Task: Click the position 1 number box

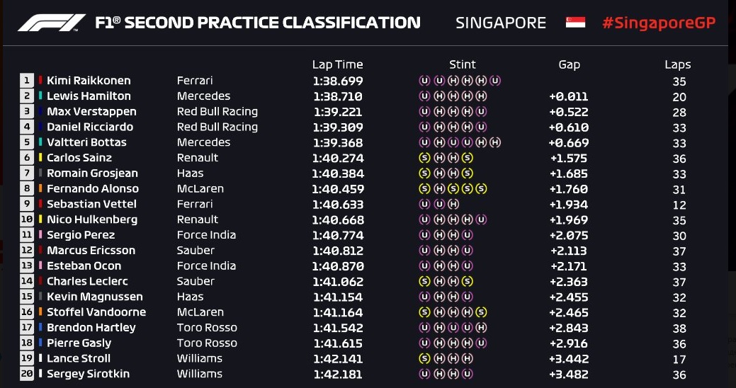Action: coord(27,80)
